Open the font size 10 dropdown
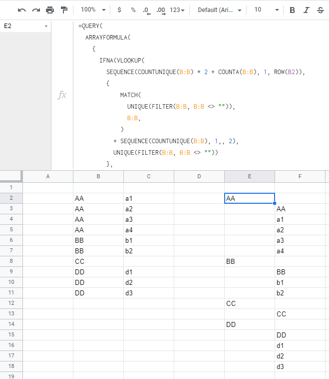The image size is (329, 379). click(267, 10)
